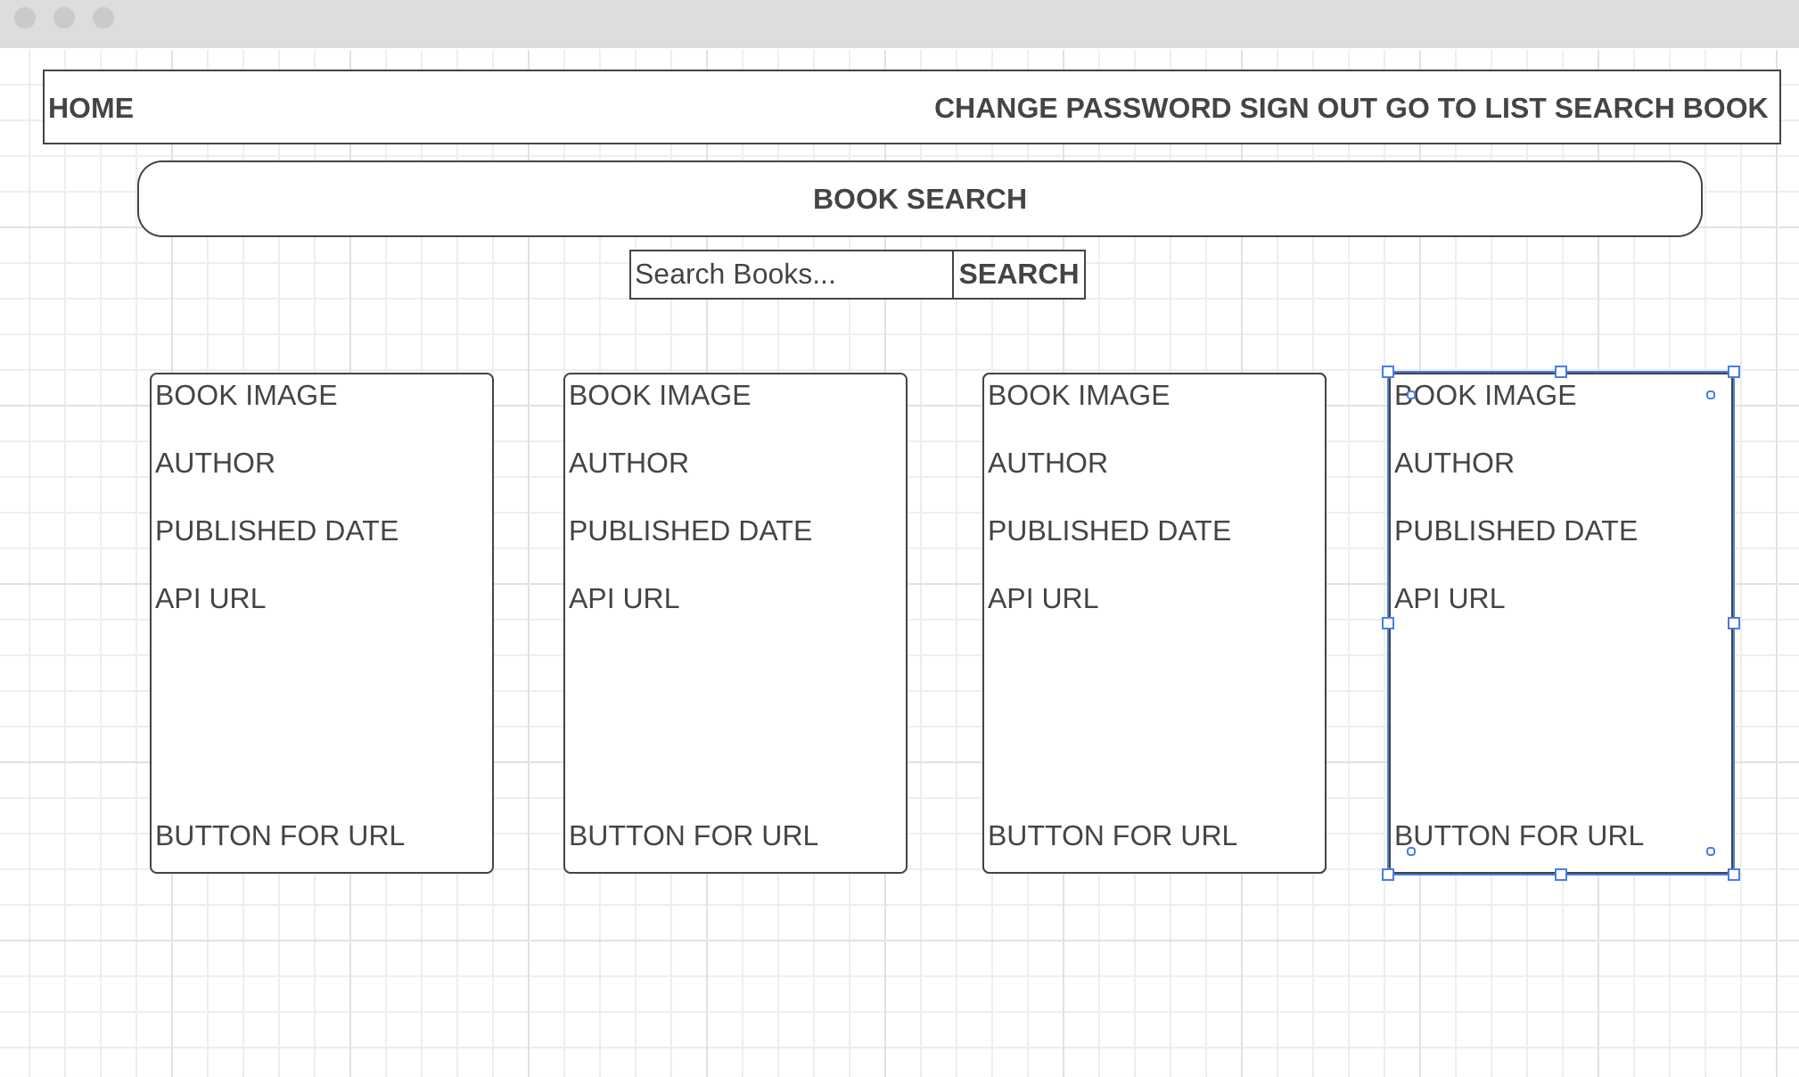The image size is (1799, 1077).
Task: Open GO TO LIST in the navbar
Action: pos(1466,108)
